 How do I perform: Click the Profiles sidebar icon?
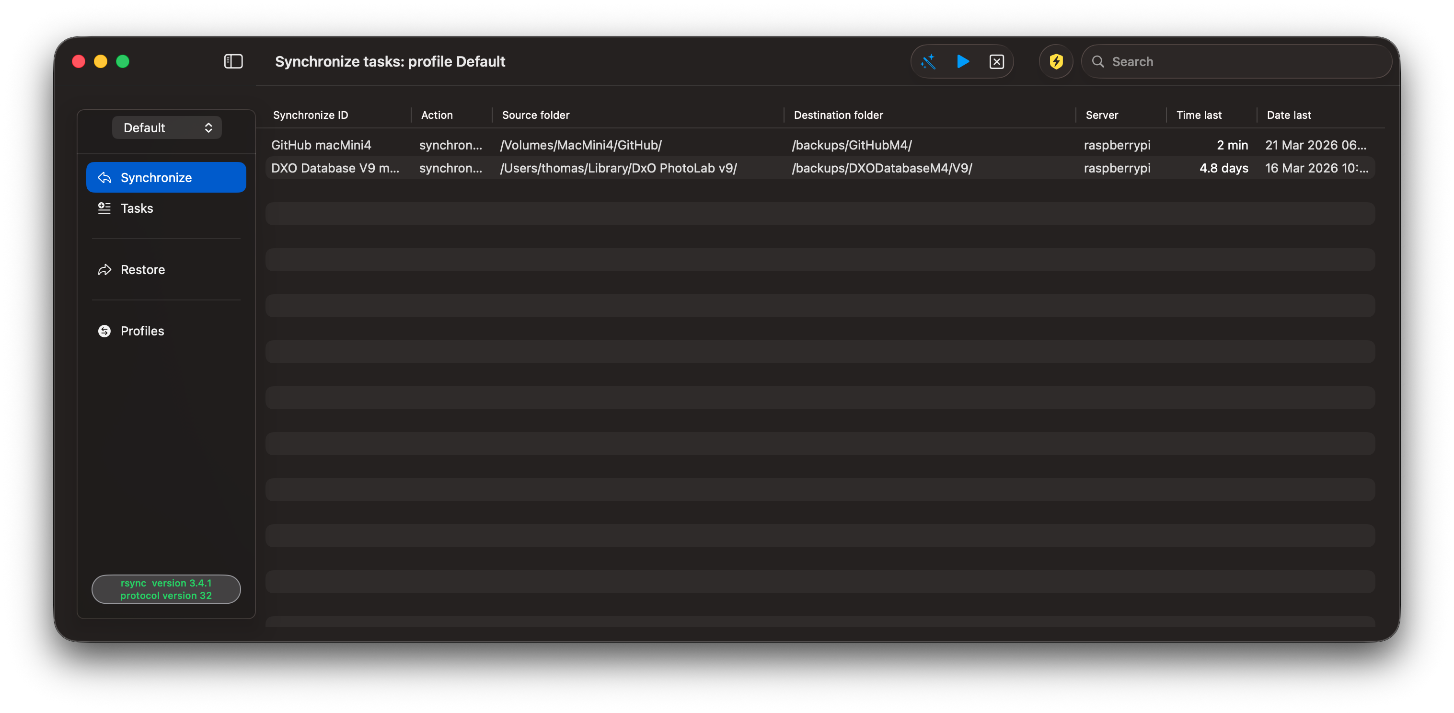[x=104, y=332]
